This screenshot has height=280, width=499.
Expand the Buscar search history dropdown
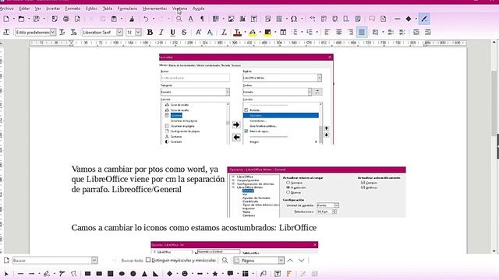[94, 261]
